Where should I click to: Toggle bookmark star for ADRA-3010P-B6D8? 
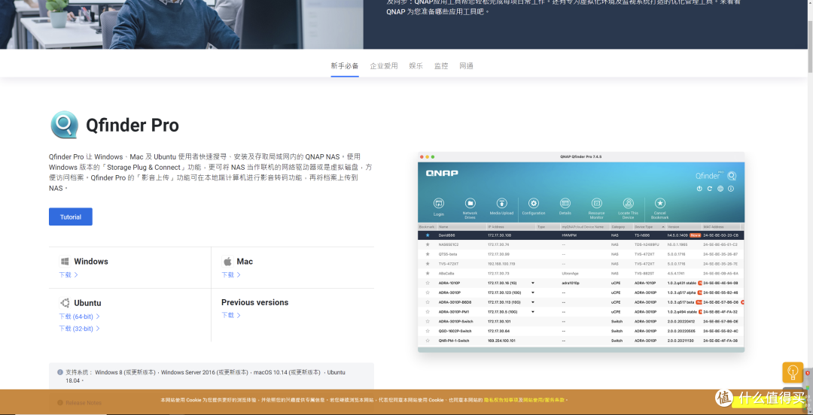click(428, 302)
